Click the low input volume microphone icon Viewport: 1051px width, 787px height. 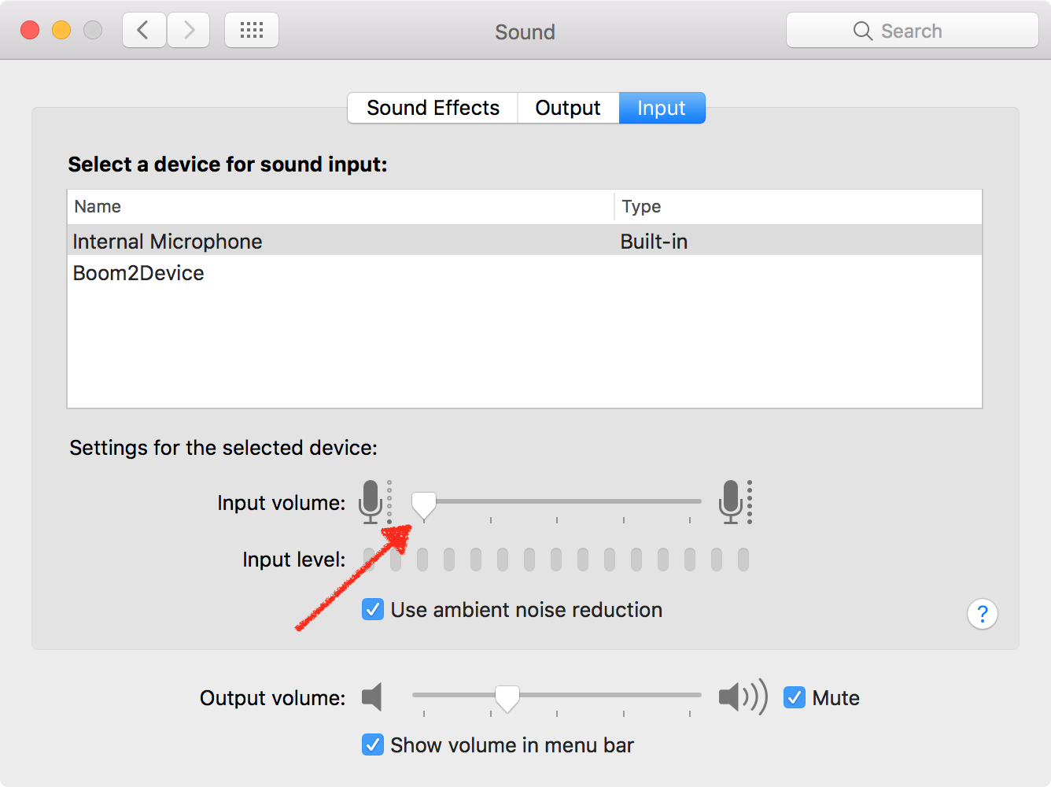tap(371, 501)
